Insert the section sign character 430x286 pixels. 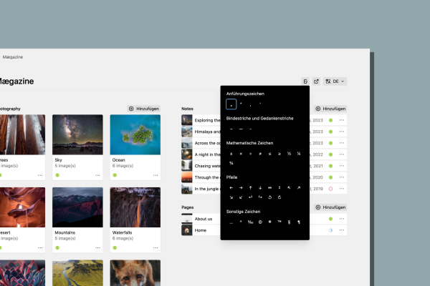(289, 222)
